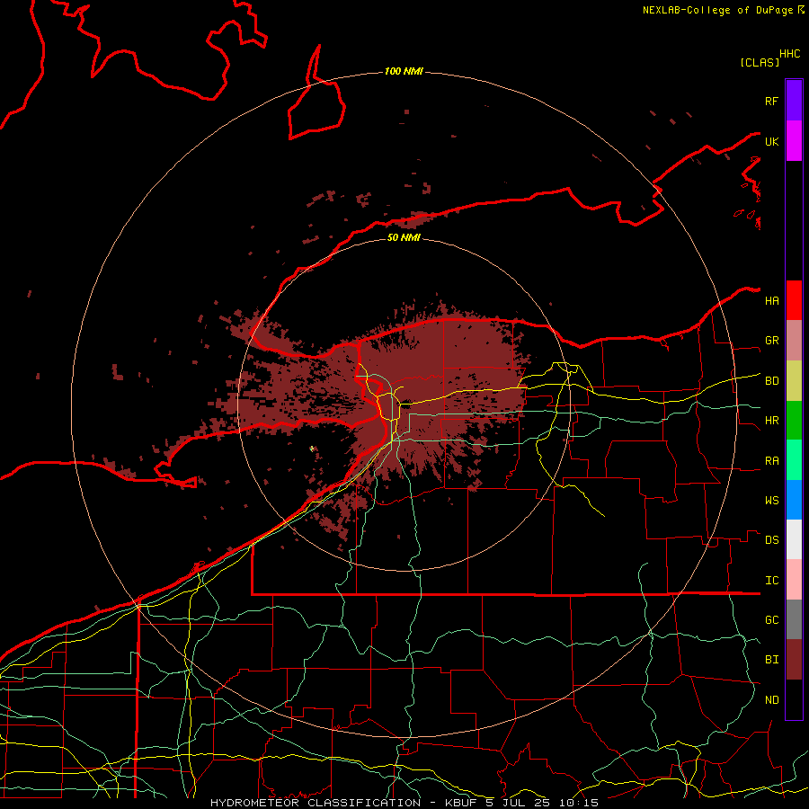Click the UK magenta legend swatch

click(x=794, y=141)
